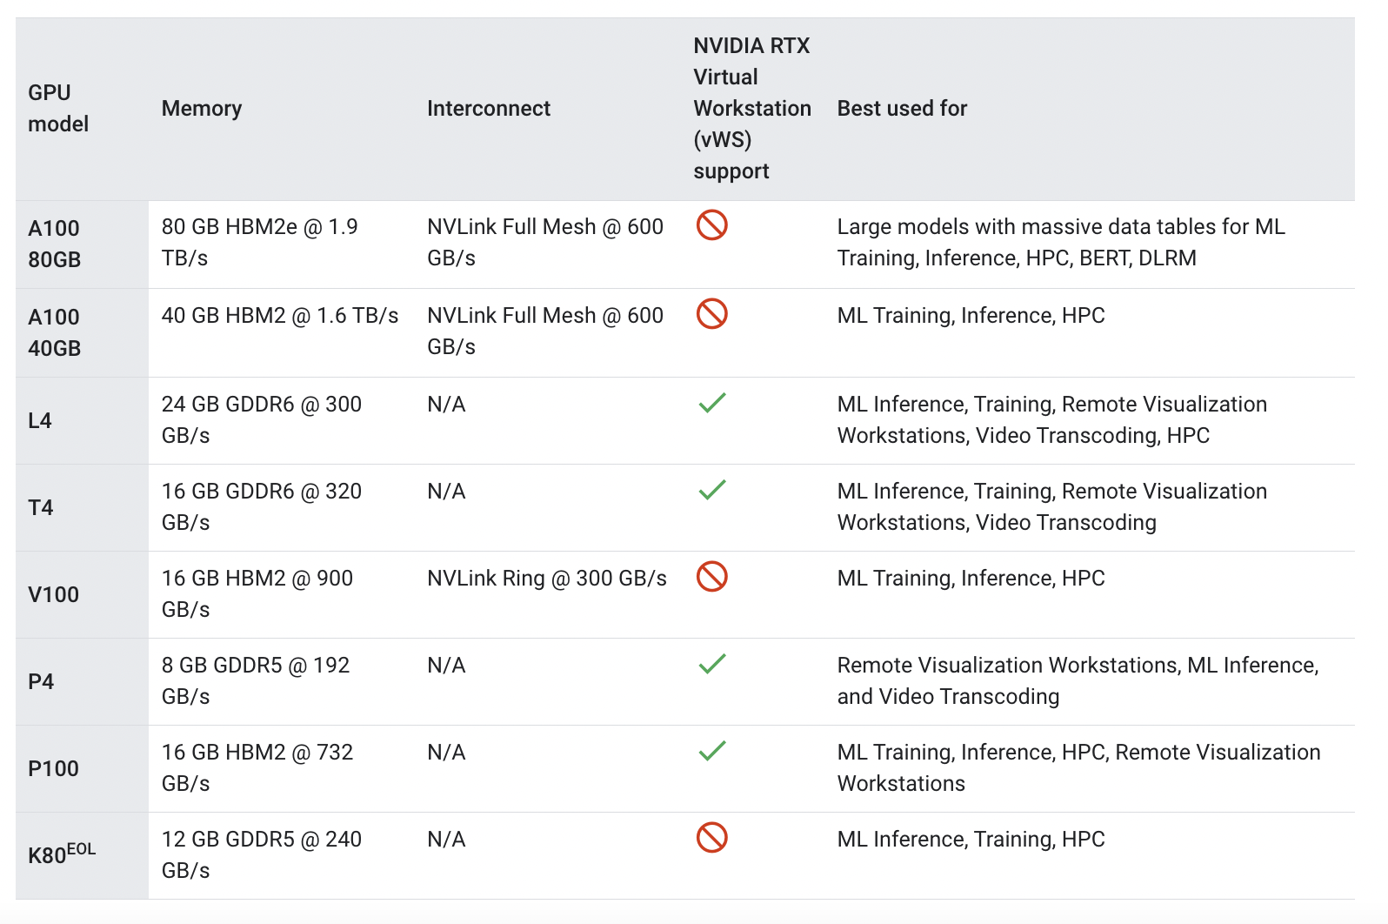Select the vWS support checkmark for P4
Image resolution: width=1388 pixels, height=924 pixels.
(x=711, y=664)
